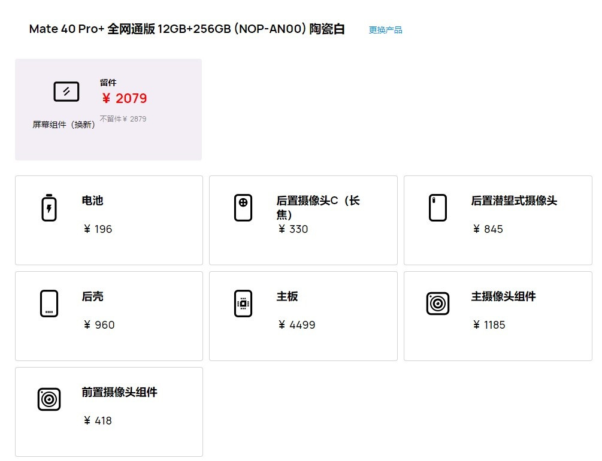Click the ¥ 845 price
The width and height of the screenshot is (602, 461).
click(x=488, y=229)
